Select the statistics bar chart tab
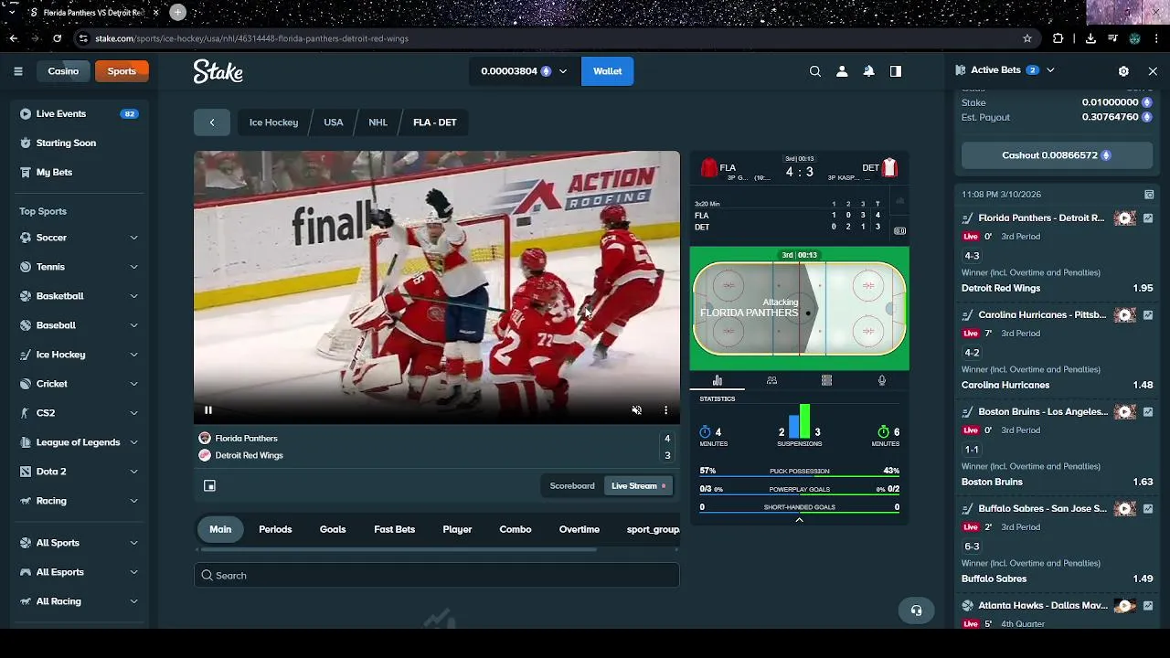The height and width of the screenshot is (658, 1170). pyautogui.click(x=718, y=380)
